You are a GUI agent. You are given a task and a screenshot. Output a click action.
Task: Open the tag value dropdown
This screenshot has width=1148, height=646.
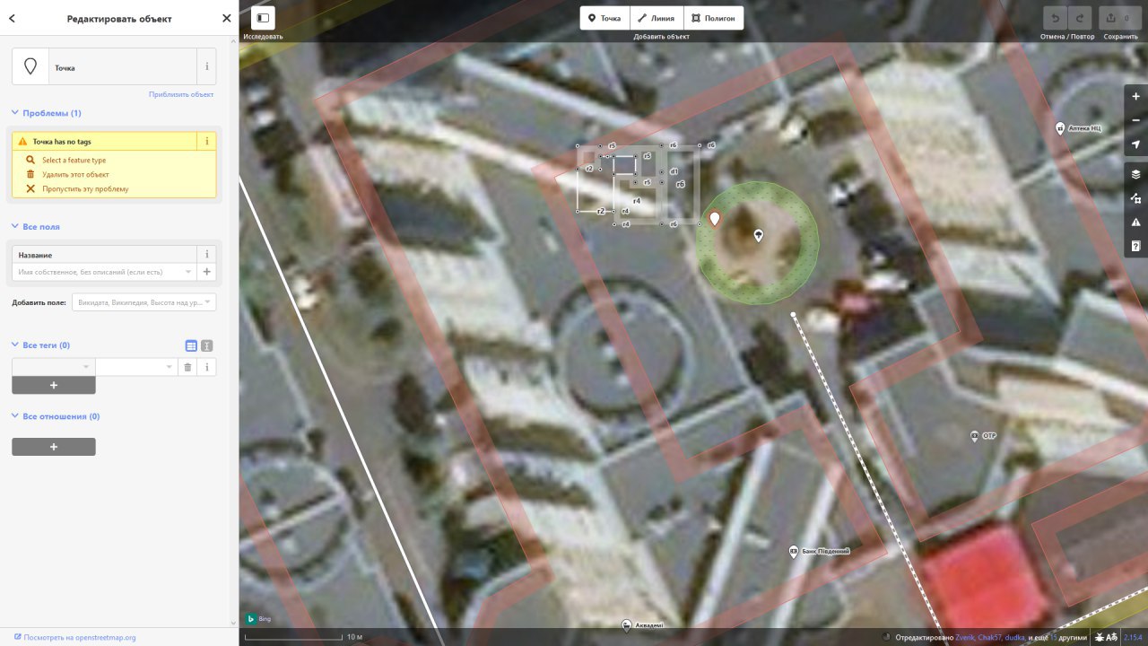[x=170, y=367]
